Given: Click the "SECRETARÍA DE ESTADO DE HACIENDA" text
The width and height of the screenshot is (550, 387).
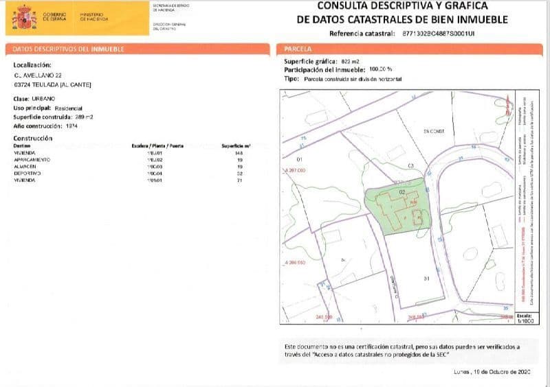Looking at the screenshot, I should click(x=170, y=8).
